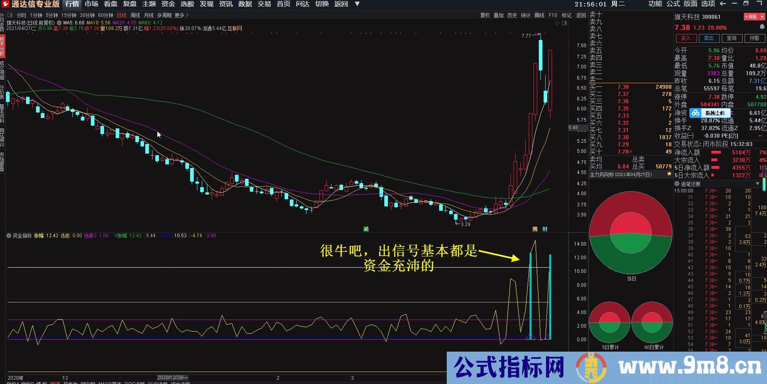Open the 复盘 menu
This screenshot has height=384, width=767.
pyautogui.click(x=130, y=4)
